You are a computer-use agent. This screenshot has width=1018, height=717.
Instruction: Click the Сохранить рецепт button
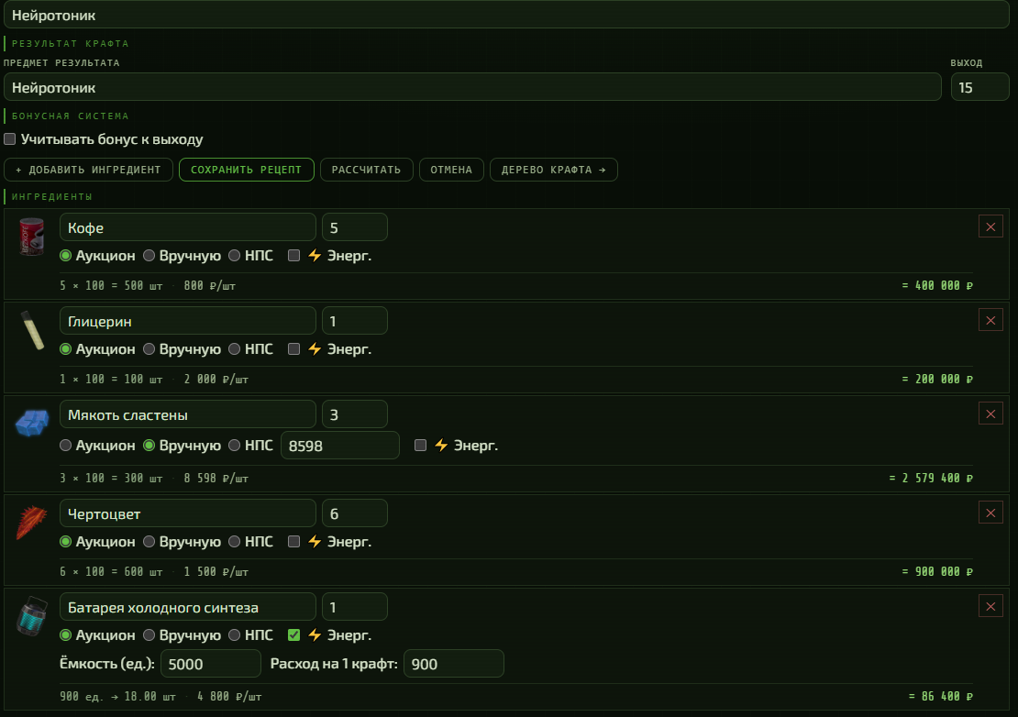[x=247, y=170]
